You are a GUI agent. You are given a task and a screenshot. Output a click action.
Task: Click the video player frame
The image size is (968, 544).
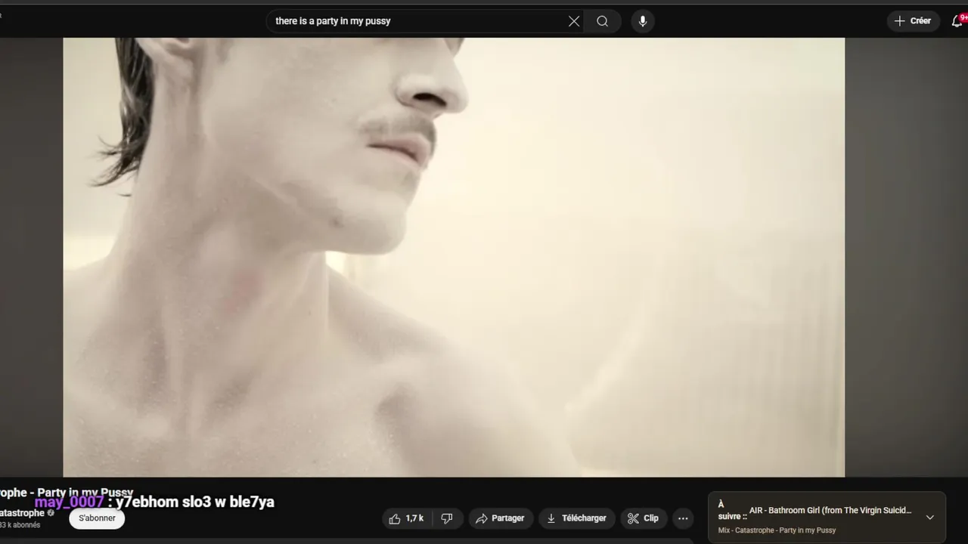454,257
